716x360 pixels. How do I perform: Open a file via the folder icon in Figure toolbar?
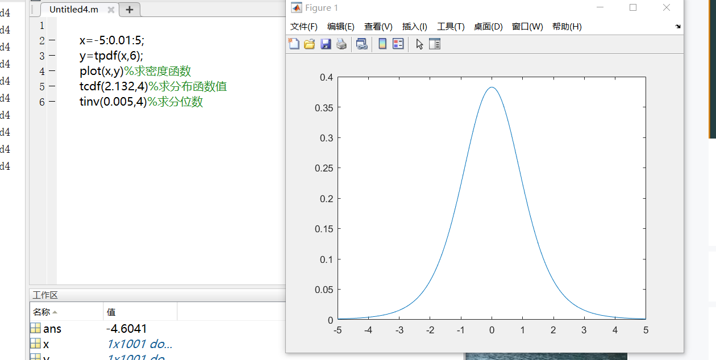[x=310, y=44]
